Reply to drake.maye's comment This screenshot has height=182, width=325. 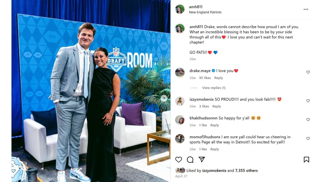pyautogui.click(x=219, y=78)
